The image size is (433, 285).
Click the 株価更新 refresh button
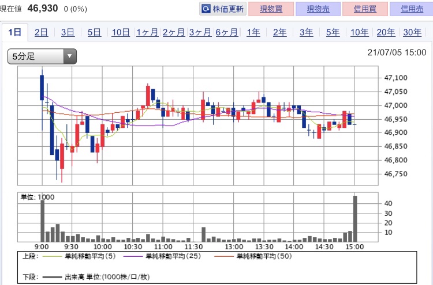[x=223, y=9]
